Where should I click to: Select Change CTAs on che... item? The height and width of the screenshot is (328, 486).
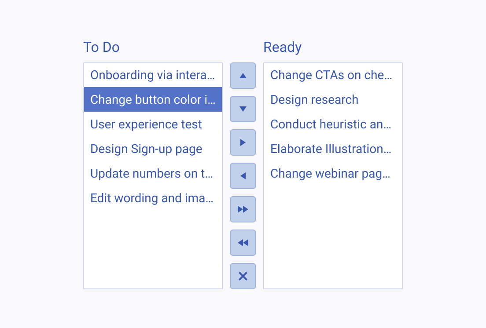(x=333, y=75)
